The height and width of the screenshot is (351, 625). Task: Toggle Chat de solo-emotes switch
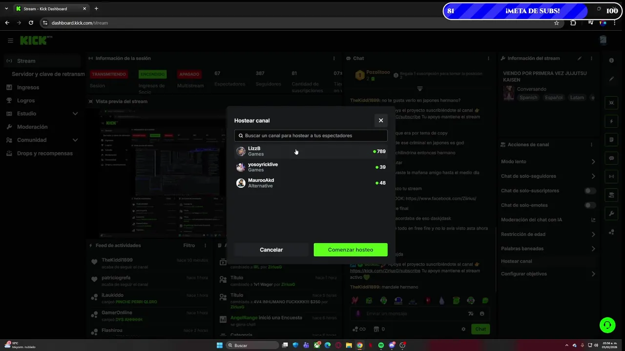[x=590, y=205]
